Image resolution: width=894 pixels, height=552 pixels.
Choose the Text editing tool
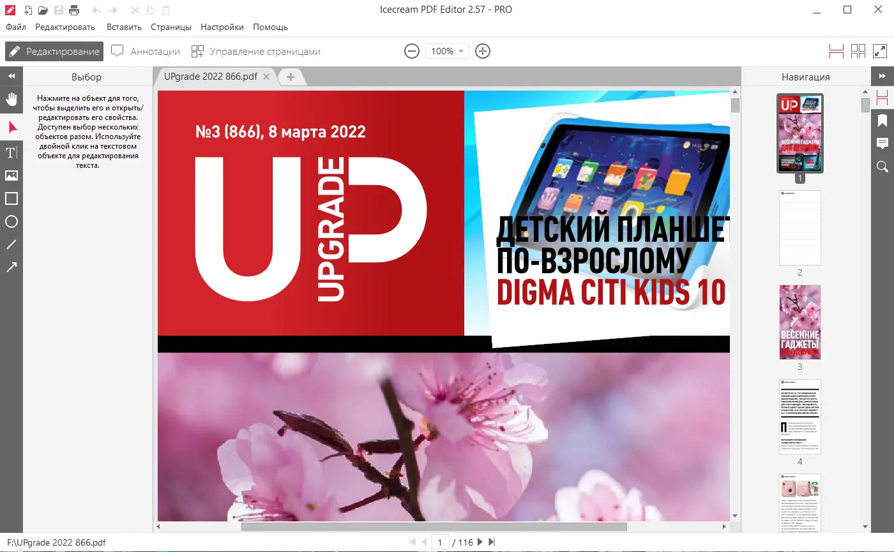tap(11, 153)
